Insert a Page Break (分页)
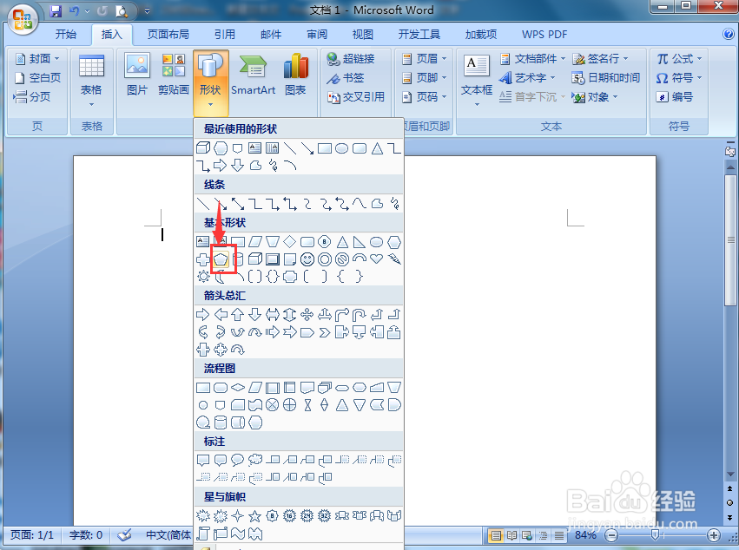739x550 pixels. (31, 96)
